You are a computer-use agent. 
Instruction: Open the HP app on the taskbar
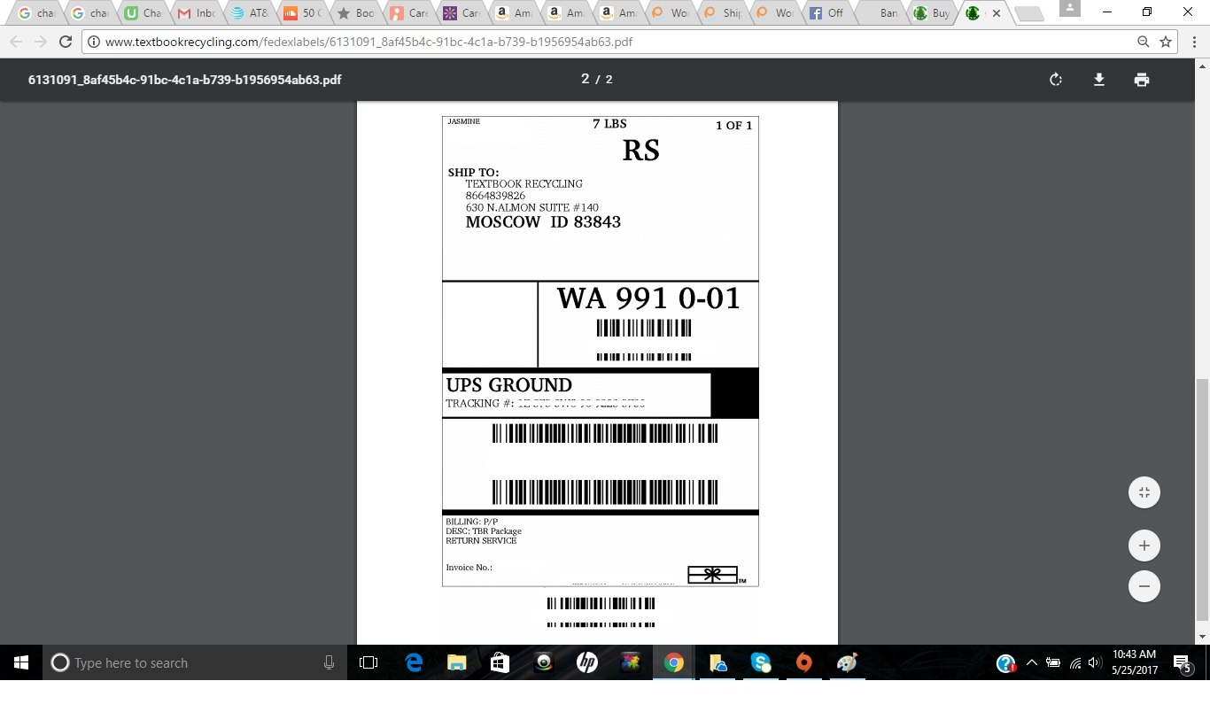(x=587, y=662)
